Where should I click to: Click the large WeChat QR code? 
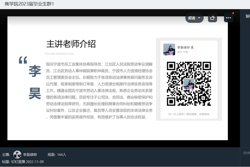189,84
